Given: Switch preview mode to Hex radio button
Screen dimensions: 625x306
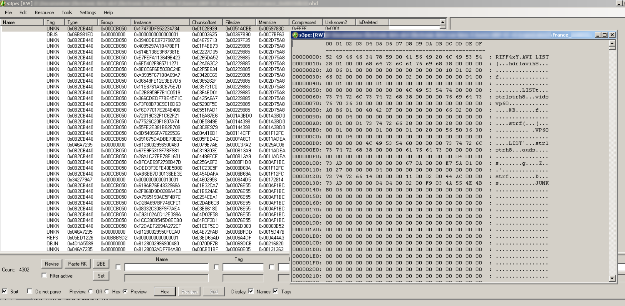Looking at the screenshot, I should tap(107, 291).
